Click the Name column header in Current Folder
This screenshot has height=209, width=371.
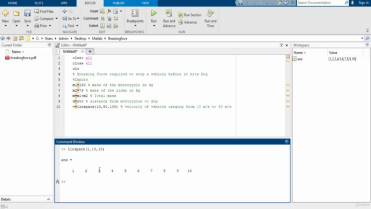16,52
